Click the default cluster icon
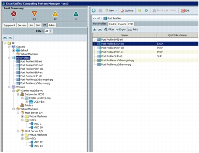The width and height of the screenshot is (199, 153). [18, 50]
